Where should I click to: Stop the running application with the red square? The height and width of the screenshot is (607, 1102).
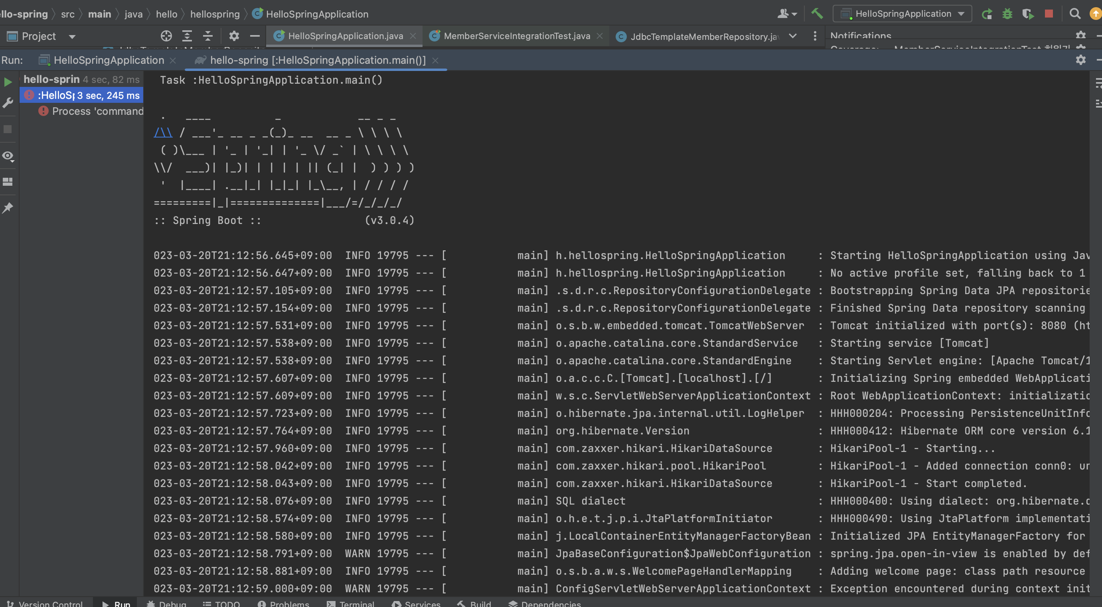coord(1049,14)
